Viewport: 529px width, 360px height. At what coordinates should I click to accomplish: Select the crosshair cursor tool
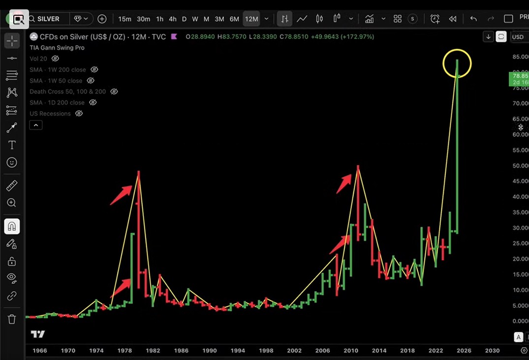(x=12, y=41)
